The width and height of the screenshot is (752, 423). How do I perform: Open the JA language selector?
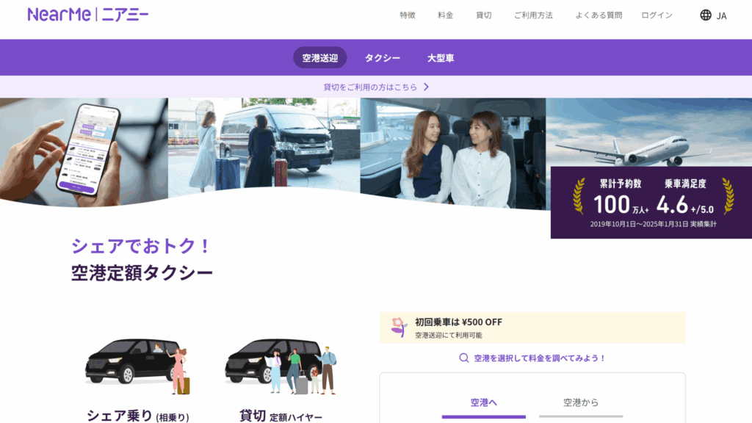pyautogui.click(x=721, y=15)
